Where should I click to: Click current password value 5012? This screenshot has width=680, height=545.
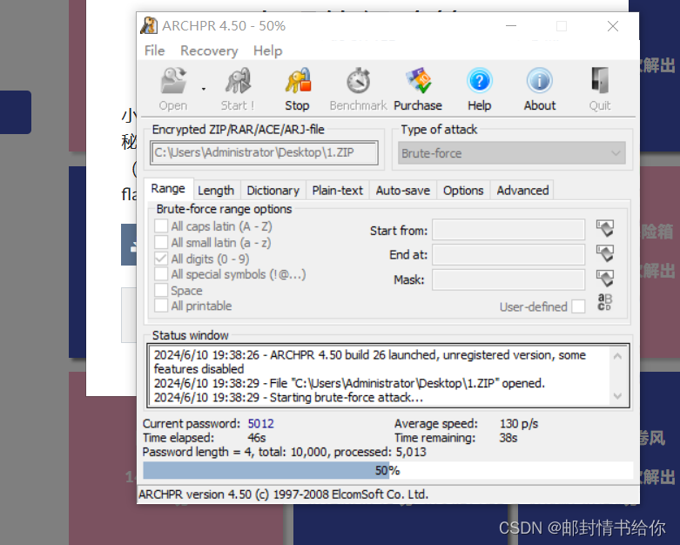coord(260,424)
